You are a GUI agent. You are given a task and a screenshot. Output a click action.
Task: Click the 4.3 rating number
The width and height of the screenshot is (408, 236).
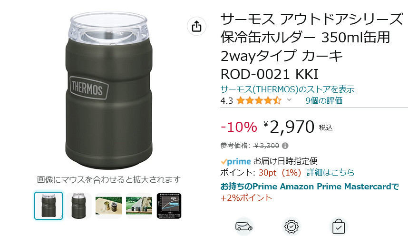(x=226, y=101)
